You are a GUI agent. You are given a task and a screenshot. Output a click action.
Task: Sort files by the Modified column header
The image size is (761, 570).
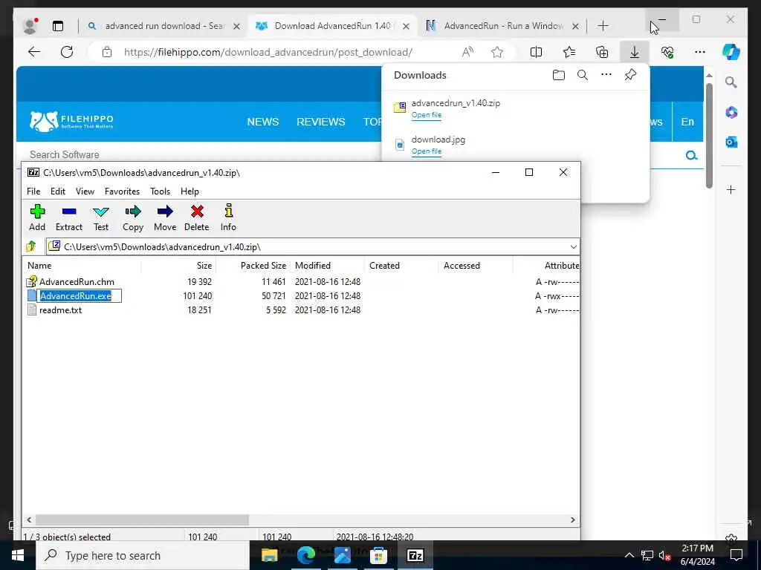coord(327,266)
